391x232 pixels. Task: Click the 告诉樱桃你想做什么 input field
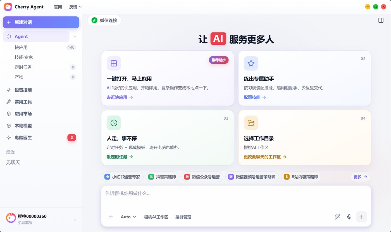(x=236, y=198)
